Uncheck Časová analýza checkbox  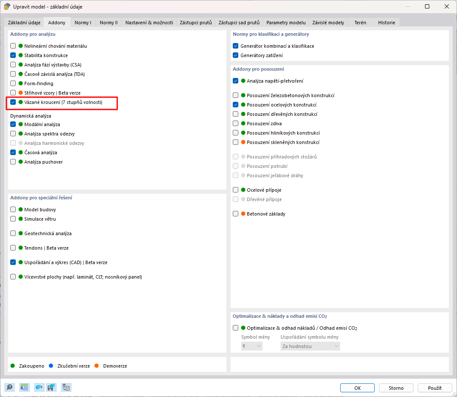click(x=13, y=152)
